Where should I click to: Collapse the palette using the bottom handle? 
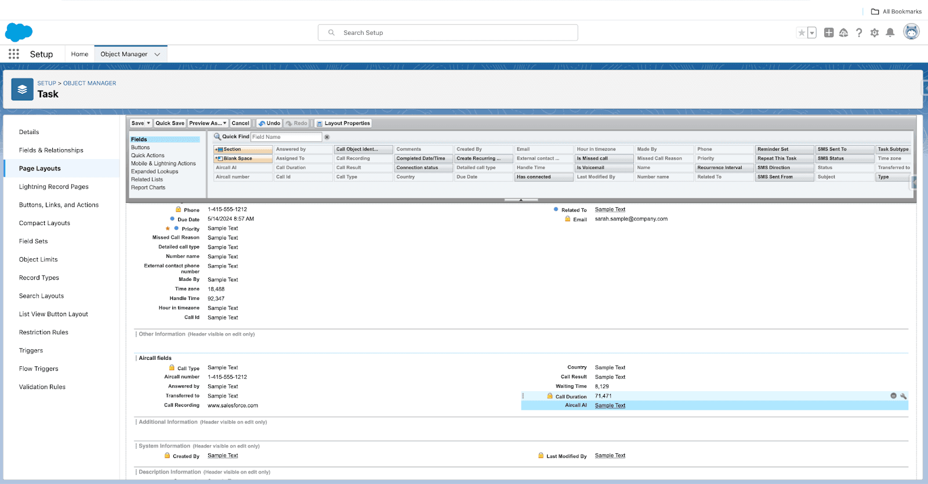(521, 200)
